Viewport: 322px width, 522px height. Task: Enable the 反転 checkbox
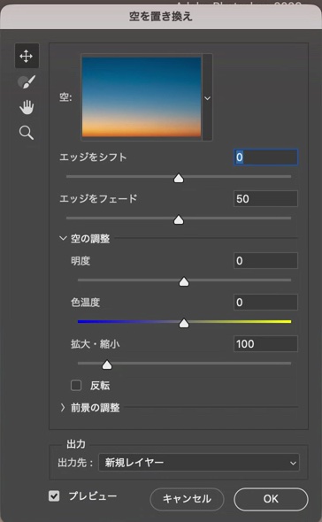point(76,386)
